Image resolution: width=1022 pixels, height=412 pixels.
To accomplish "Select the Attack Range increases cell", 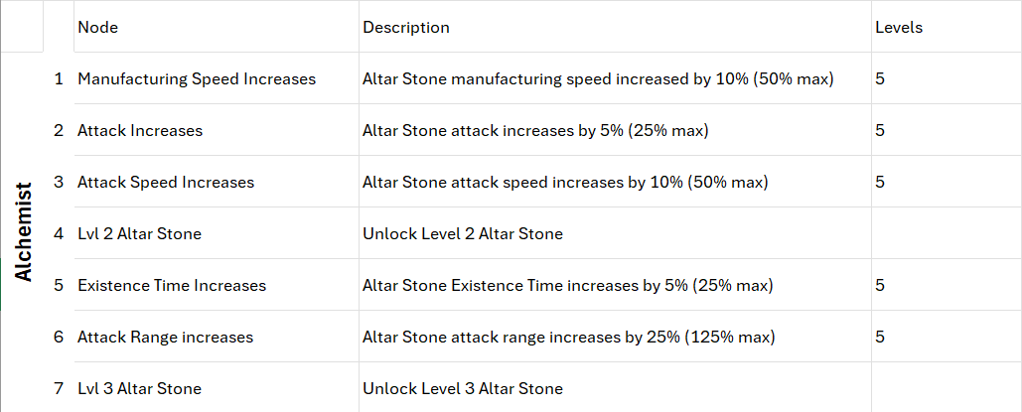I will click(x=217, y=337).
